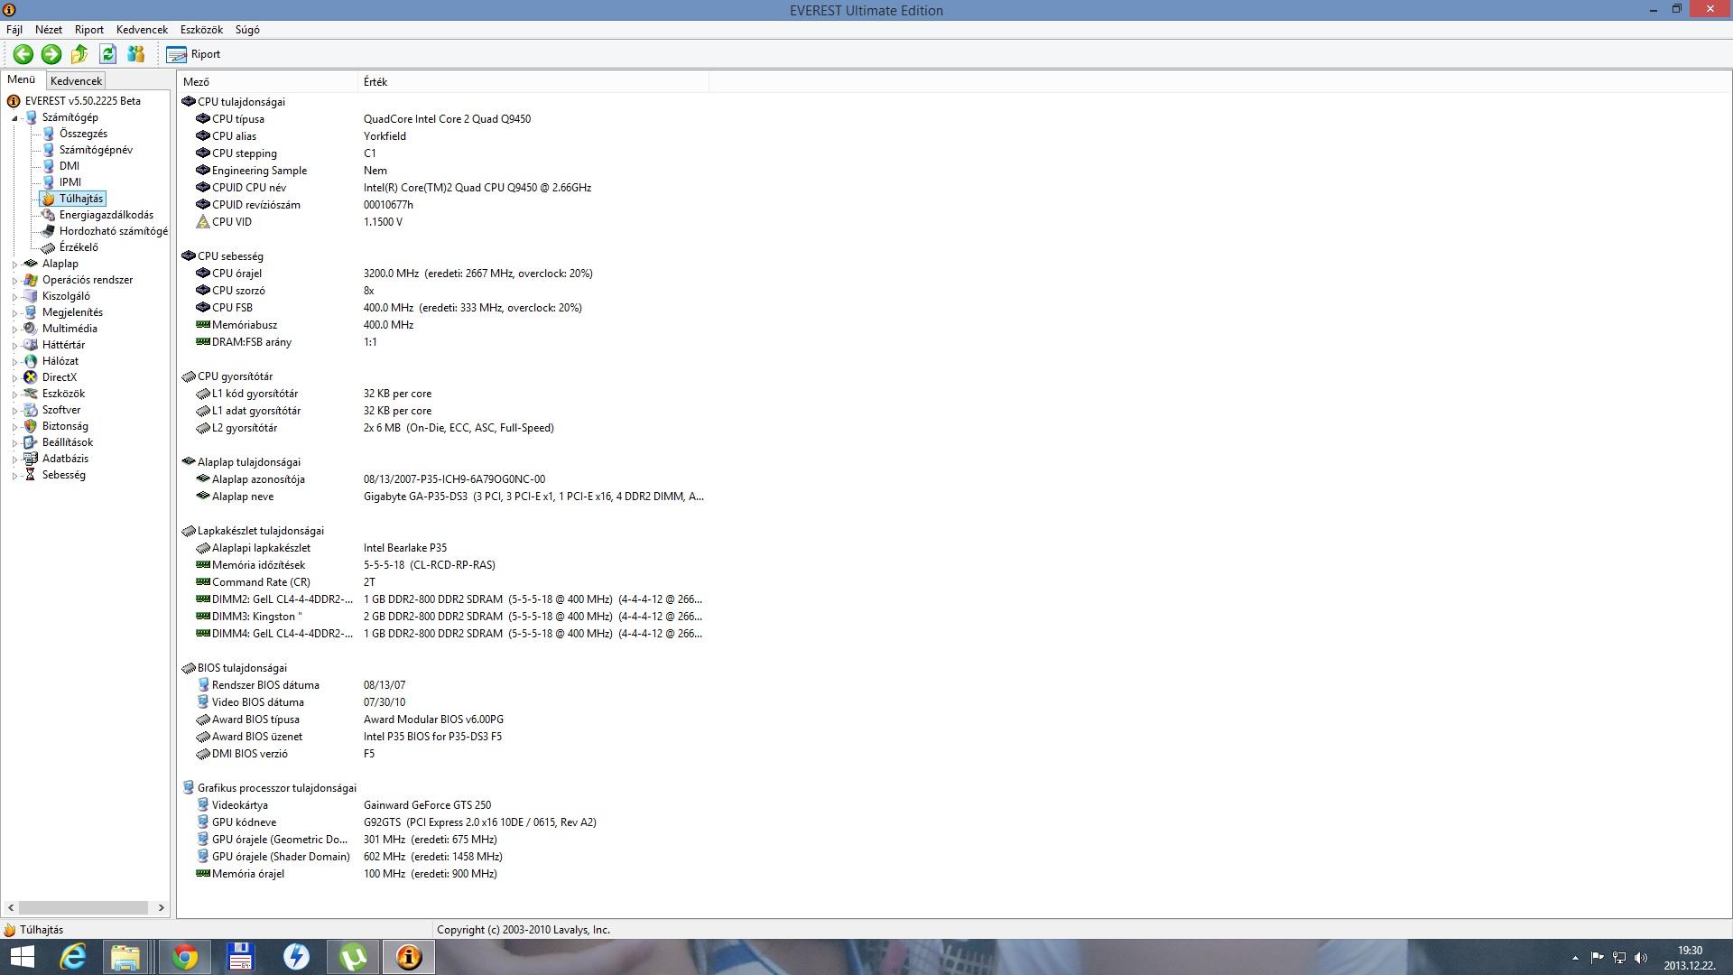Select the CPU típusa row
Screen dimensions: 1733x975
[x=442, y=119]
